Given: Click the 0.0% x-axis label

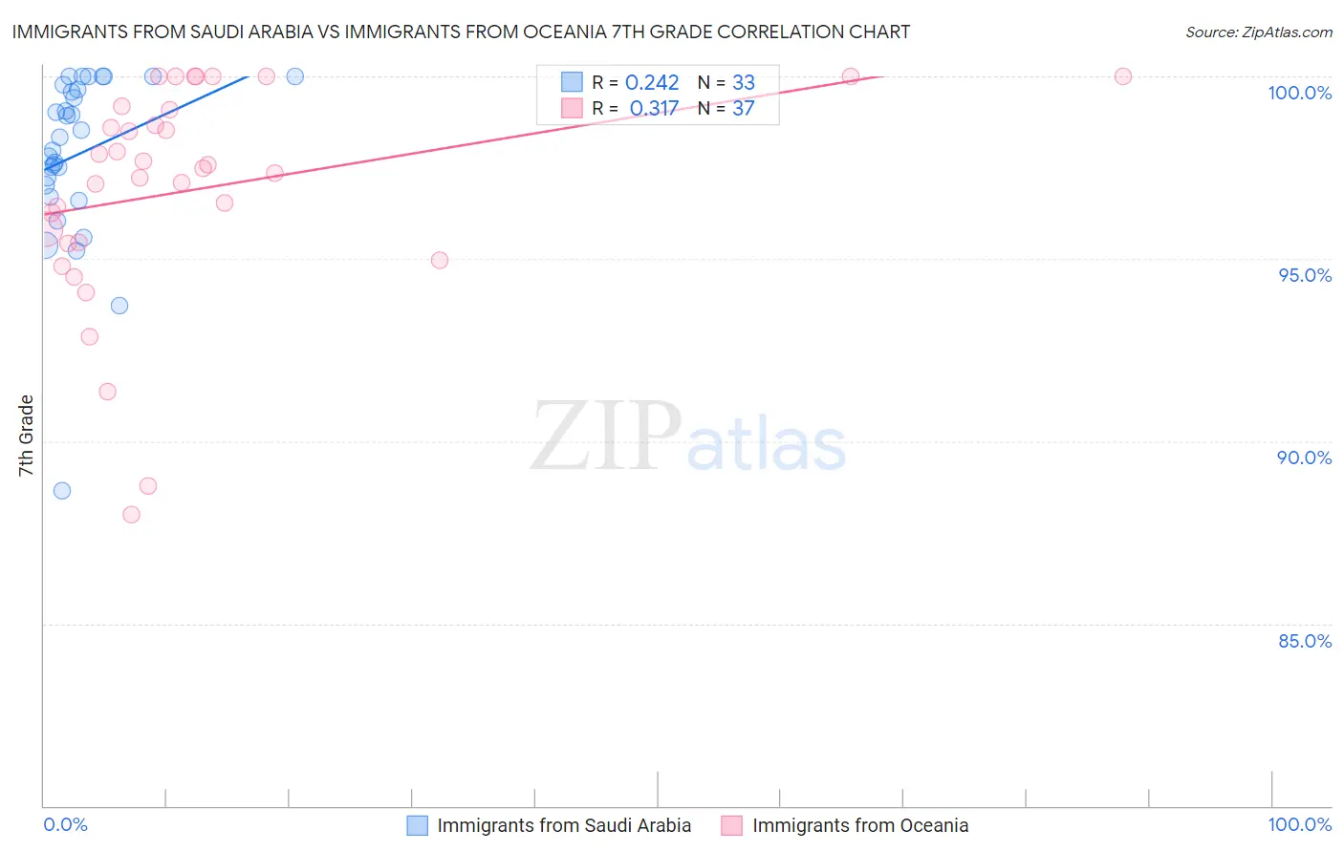Looking at the screenshot, I should (x=66, y=824).
